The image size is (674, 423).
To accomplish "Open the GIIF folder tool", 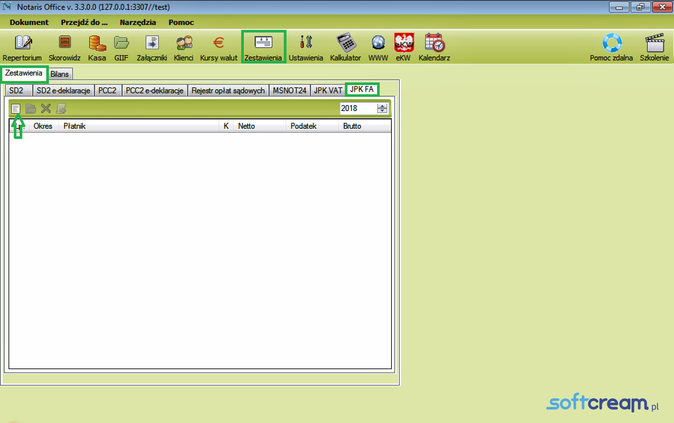I will (121, 47).
